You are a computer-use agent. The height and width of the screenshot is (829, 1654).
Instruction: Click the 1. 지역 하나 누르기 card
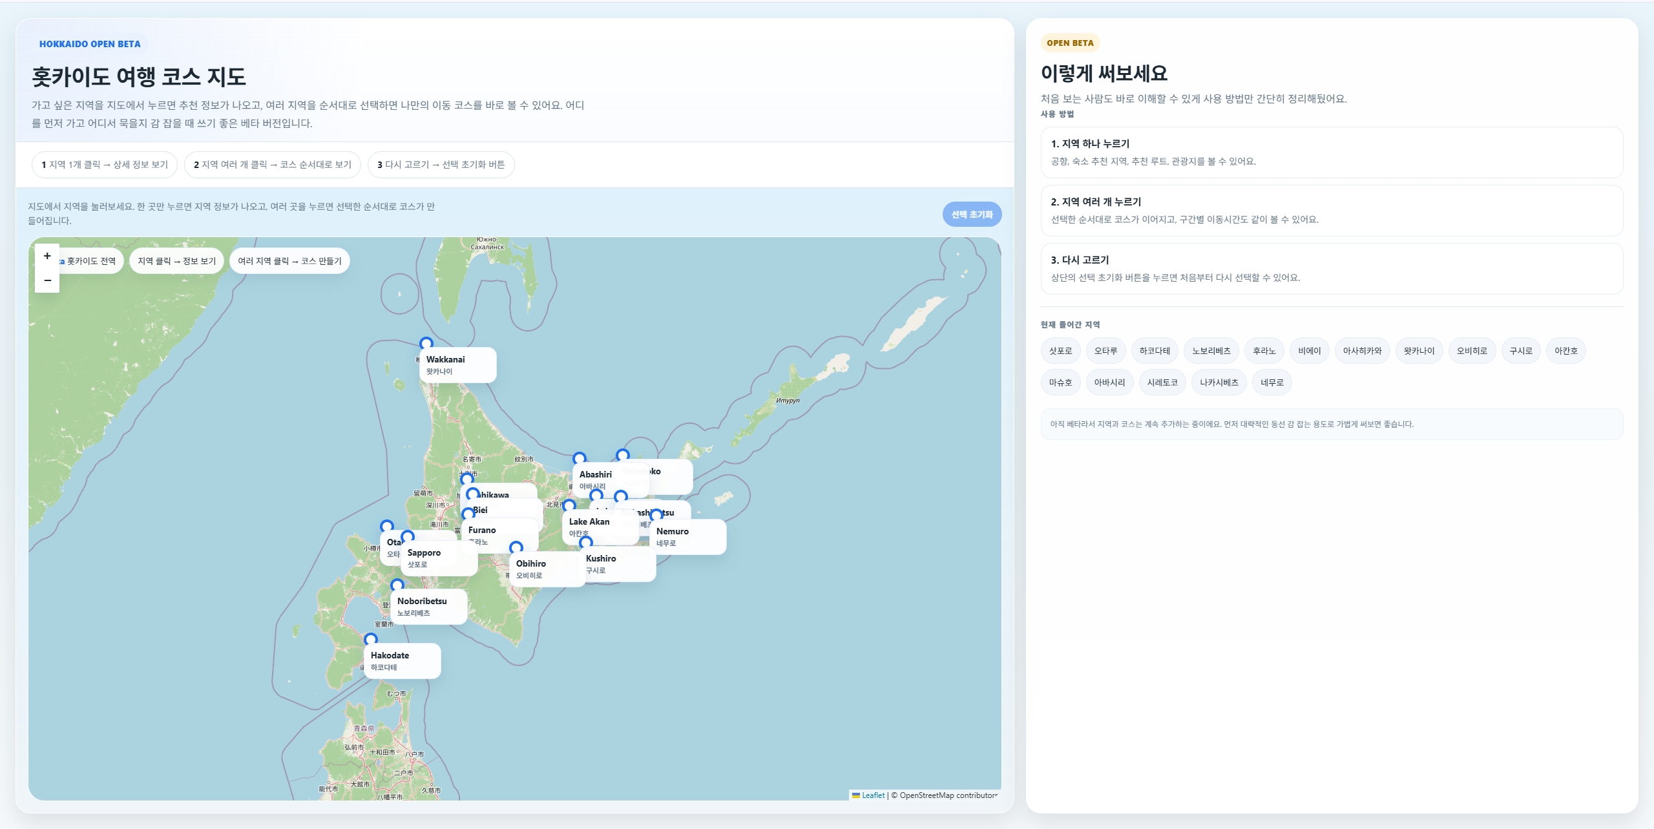[1332, 152]
